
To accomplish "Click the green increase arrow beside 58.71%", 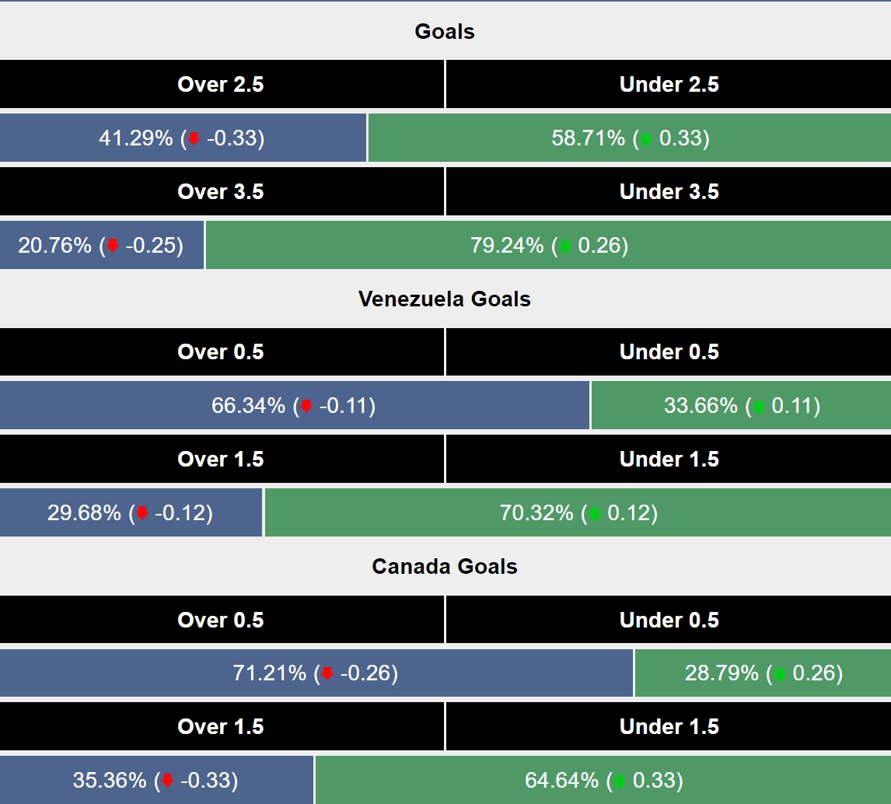I will click(647, 138).
